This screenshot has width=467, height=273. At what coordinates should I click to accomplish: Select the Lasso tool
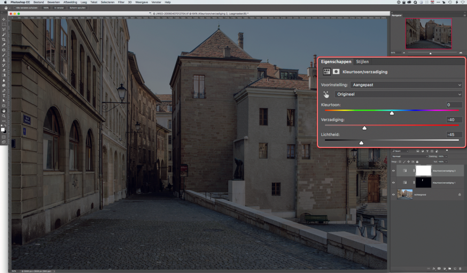4,29
